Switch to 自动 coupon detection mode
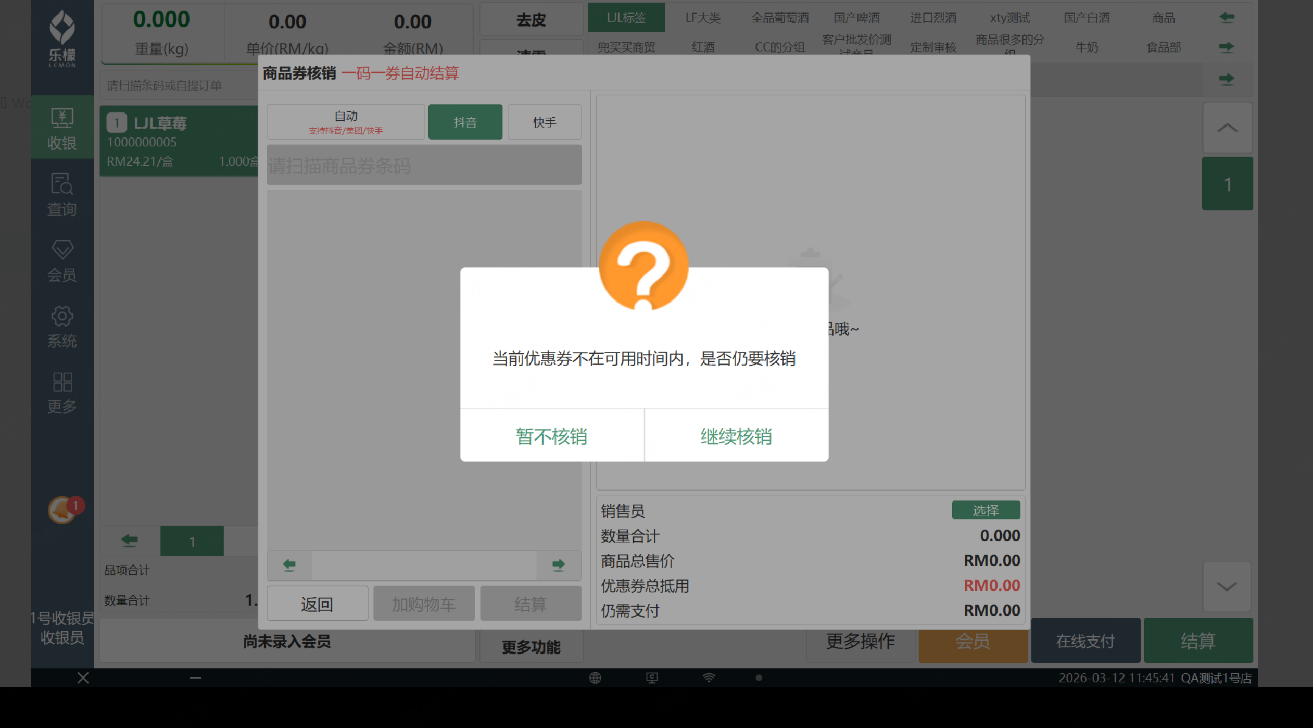Image resolution: width=1313 pixels, height=728 pixels. (346, 122)
